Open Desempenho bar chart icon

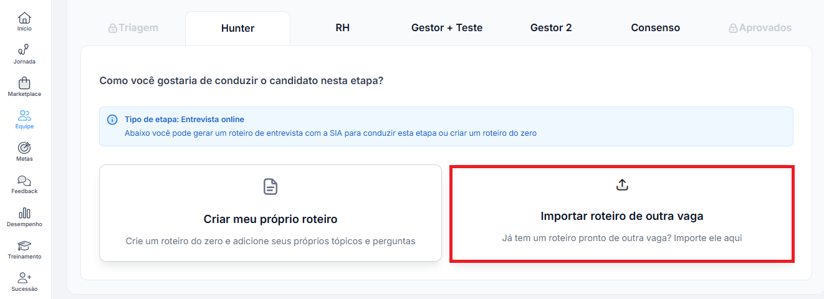(24, 214)
